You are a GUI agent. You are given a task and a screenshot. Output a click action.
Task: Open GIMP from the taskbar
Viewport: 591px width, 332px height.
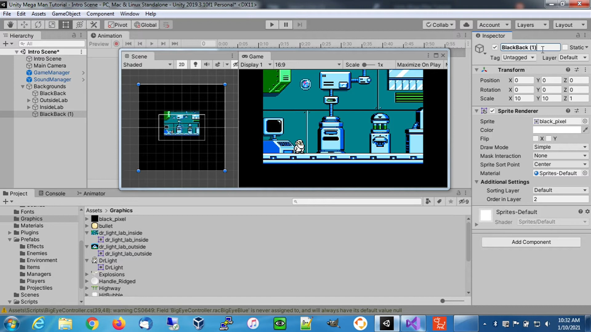coord(333,323)
